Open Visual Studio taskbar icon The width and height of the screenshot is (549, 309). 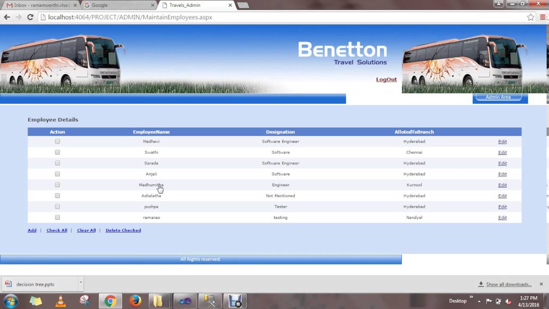185,301
